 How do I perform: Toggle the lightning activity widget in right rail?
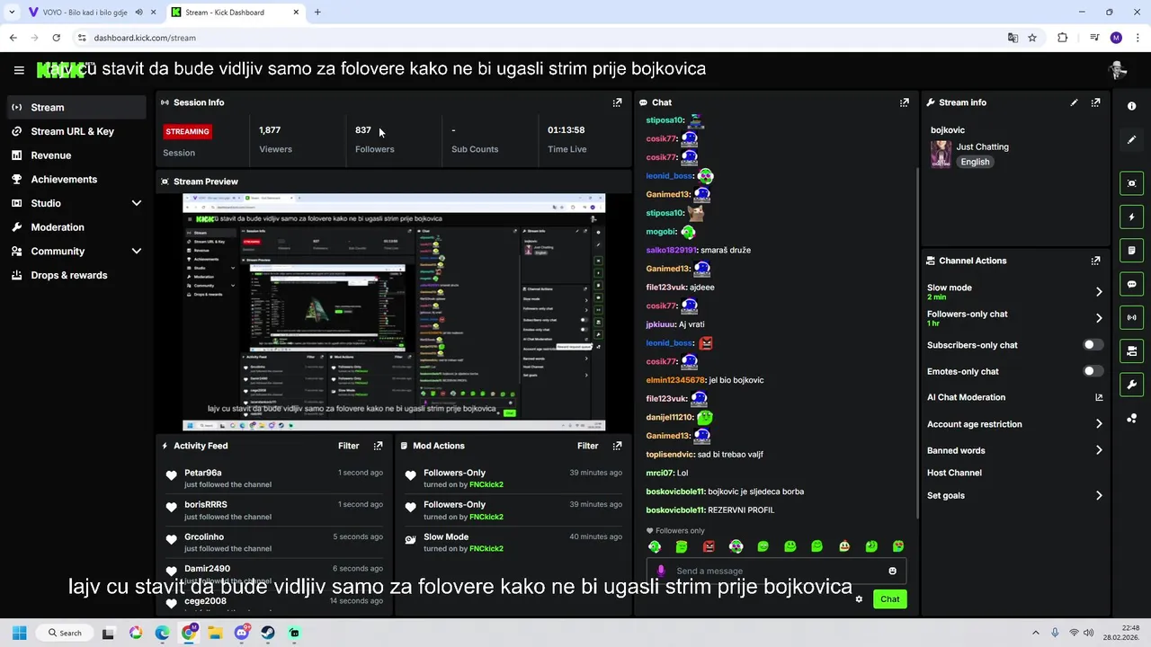tap(1131, 217)
